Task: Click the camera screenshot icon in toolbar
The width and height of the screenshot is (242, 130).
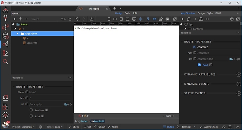Action: [x=92, y=19]
